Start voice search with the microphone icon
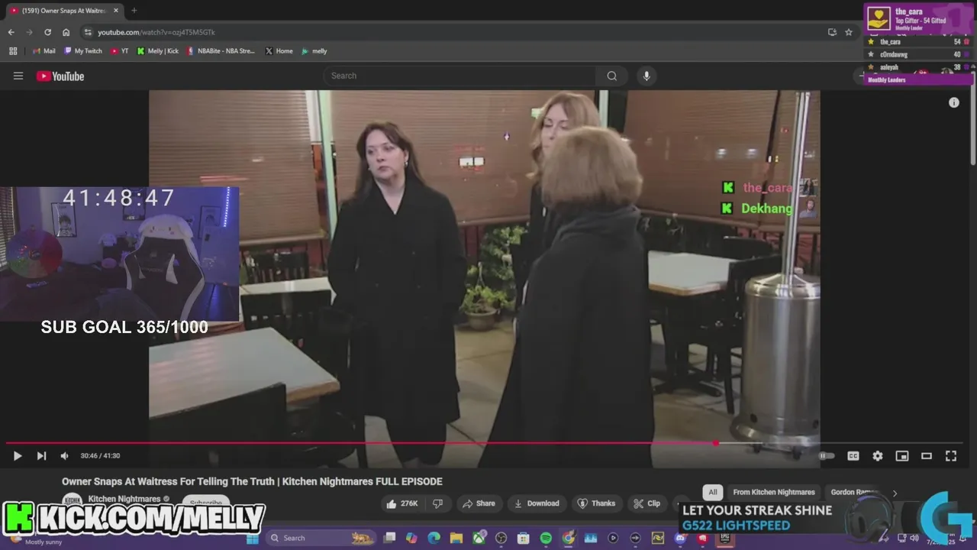The height and width of the screenshot is (550, 977). [646, 76]
